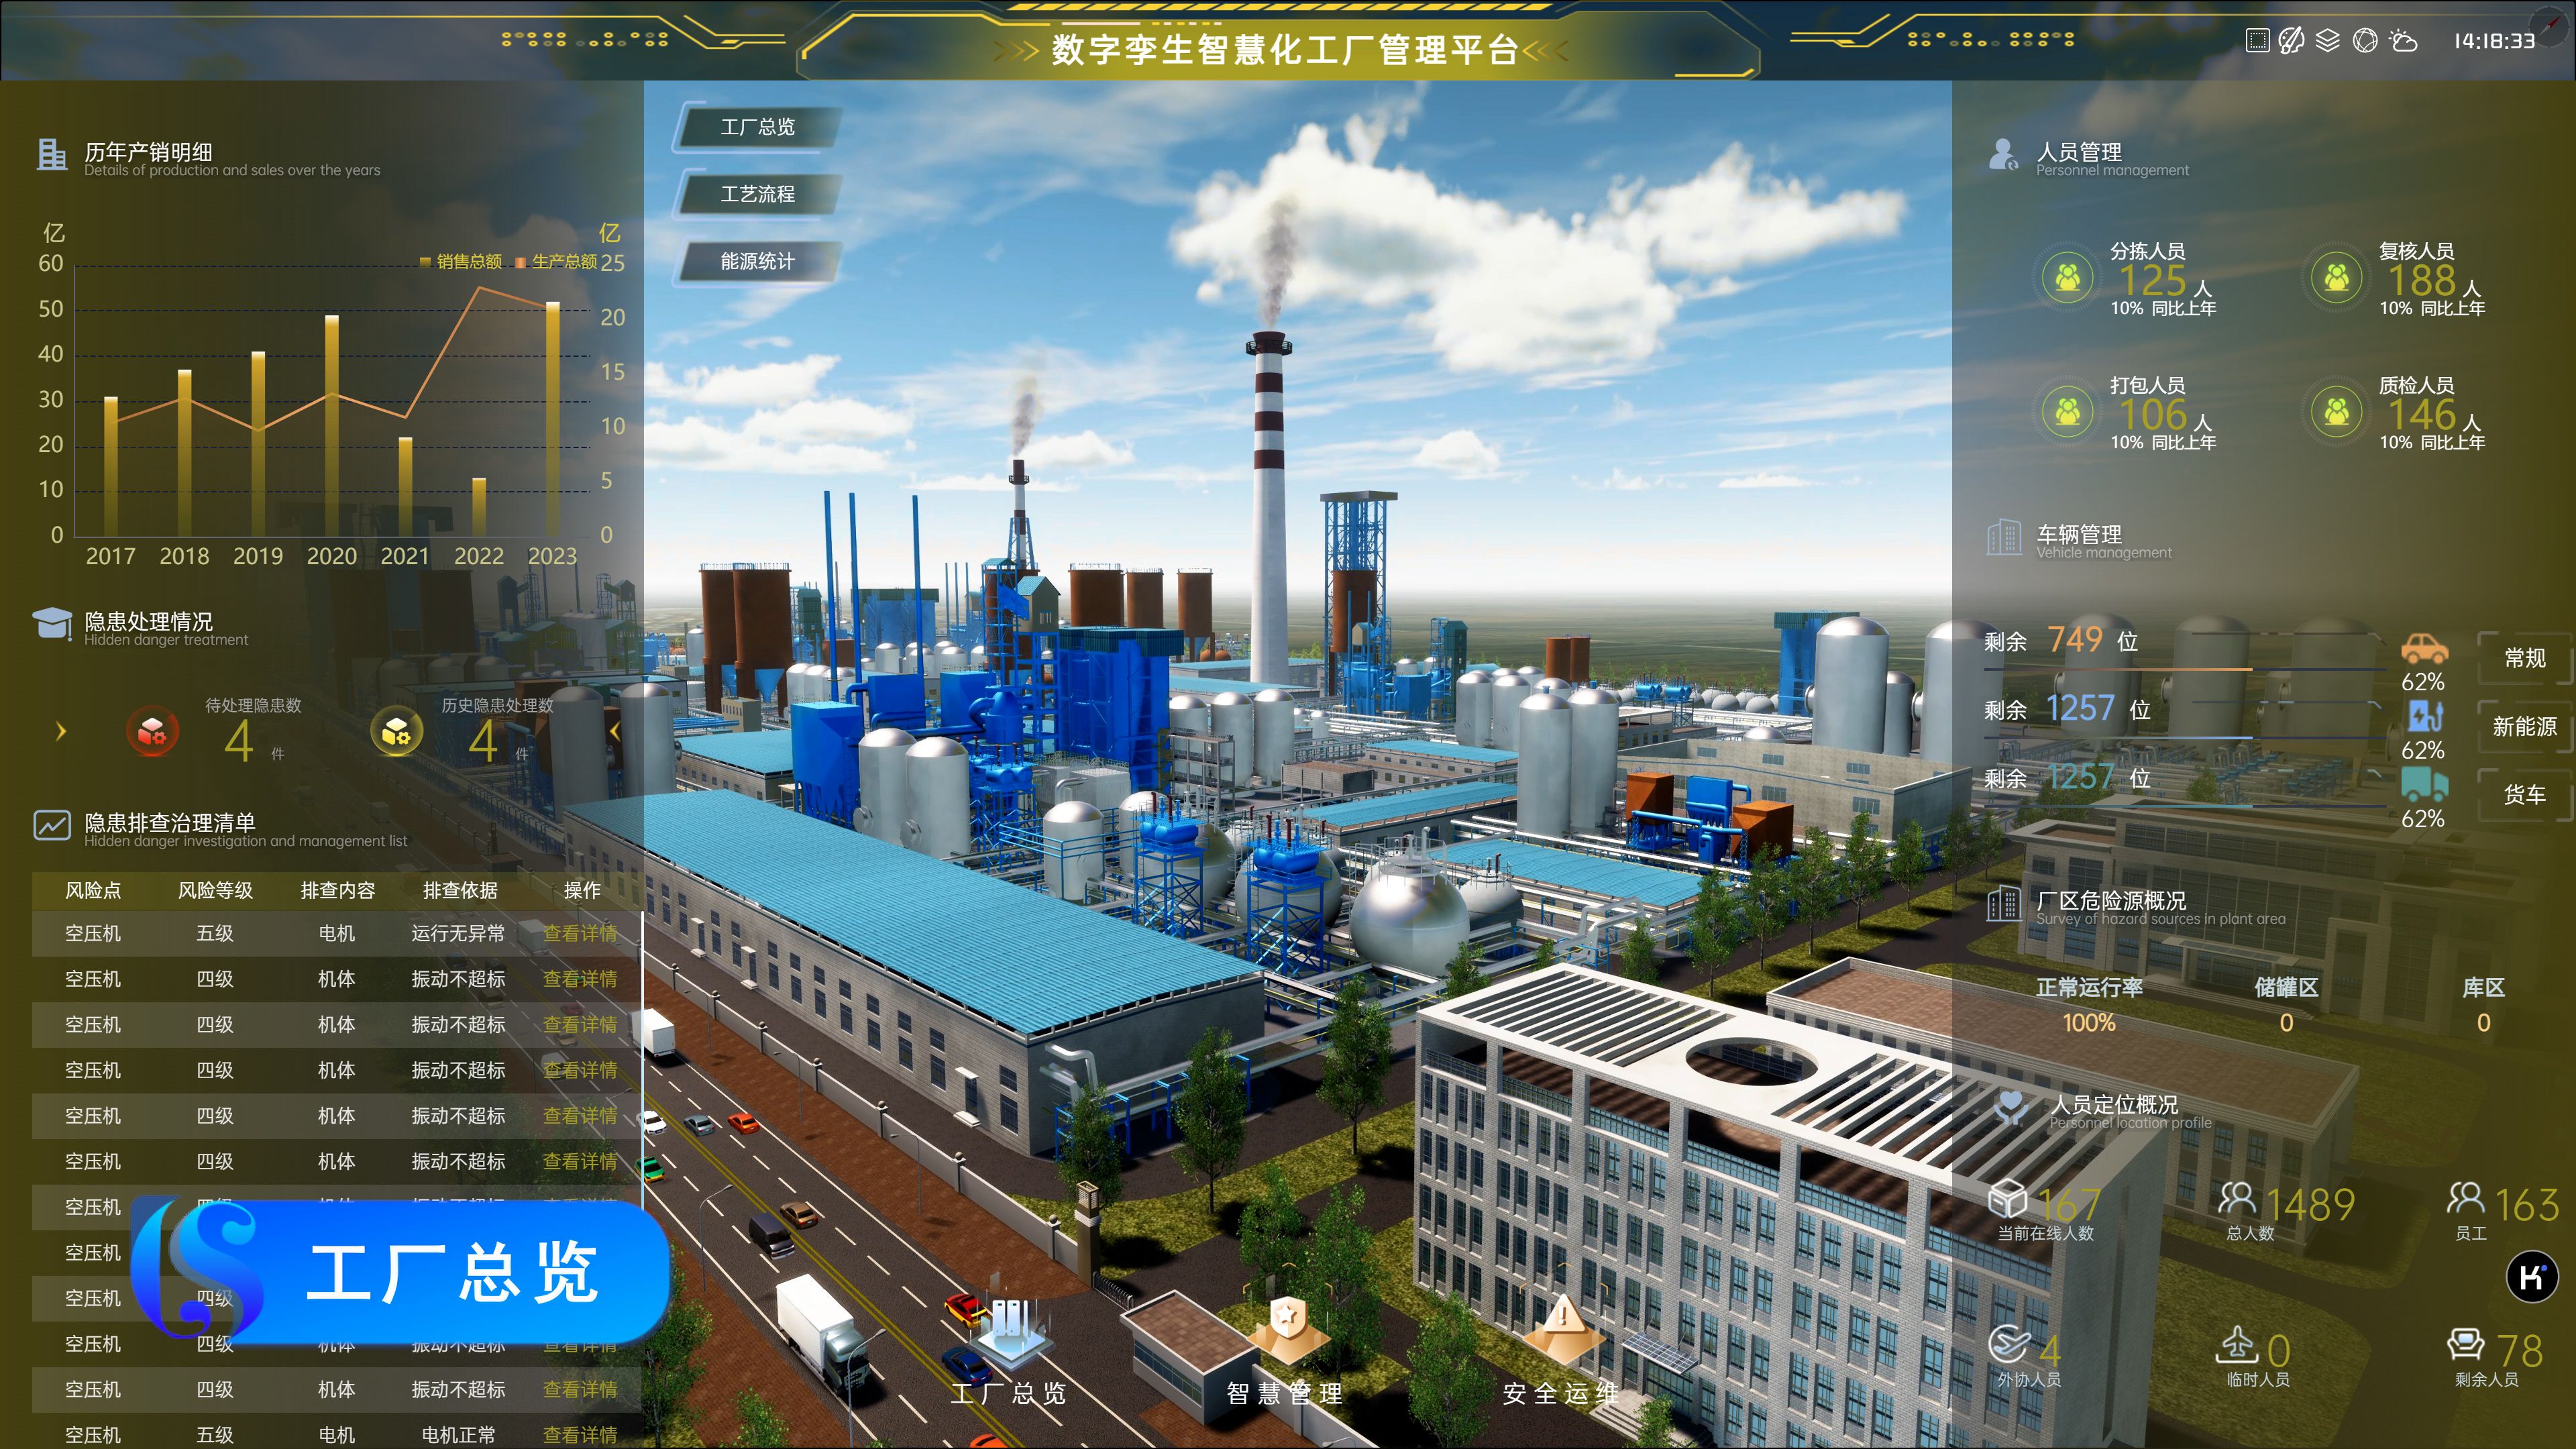The image size is (2576, 1449).
Task: Click the green icon beside 分拣人员
Action: [2067, 277]
